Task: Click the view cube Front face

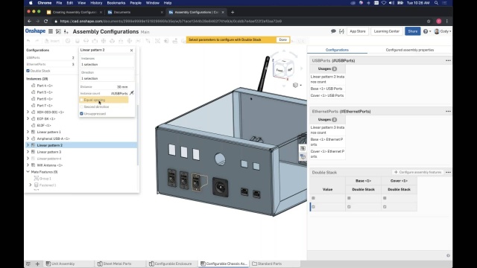Action: click(x=279, y=70)
